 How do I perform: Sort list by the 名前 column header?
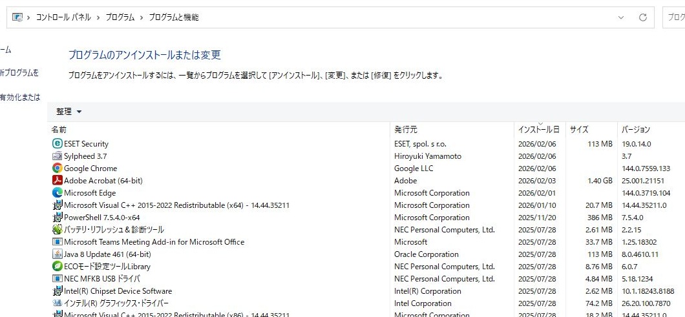pos(59,130)
